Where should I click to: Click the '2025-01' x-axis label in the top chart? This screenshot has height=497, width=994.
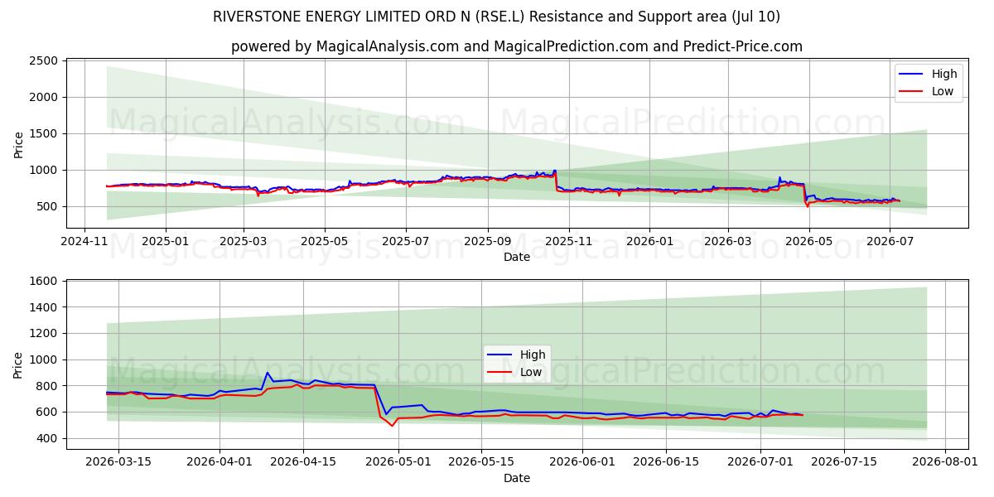[165, 241]
